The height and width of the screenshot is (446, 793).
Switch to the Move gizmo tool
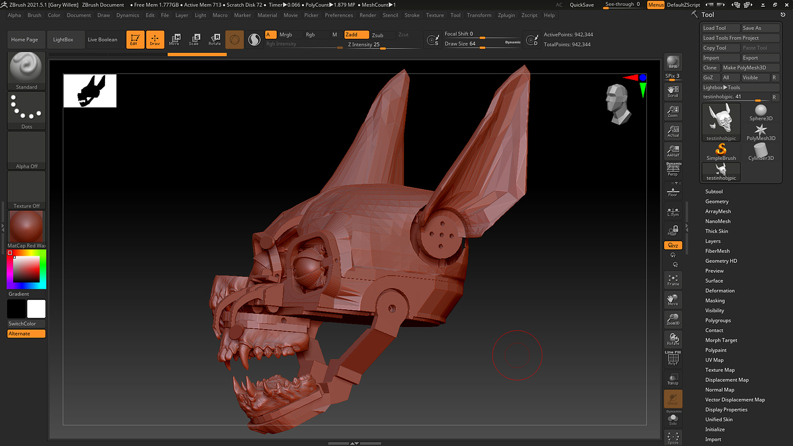pyautogui.click(x=174, y=40)
